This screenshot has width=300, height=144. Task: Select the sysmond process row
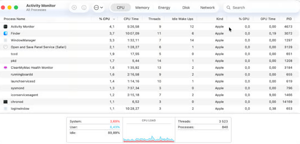(150, 88)
